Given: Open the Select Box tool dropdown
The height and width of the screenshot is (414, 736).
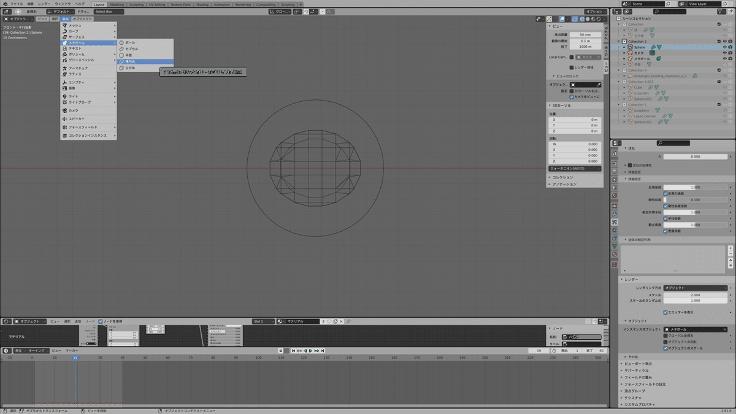Looking at the screenshot, I should 109,12.
